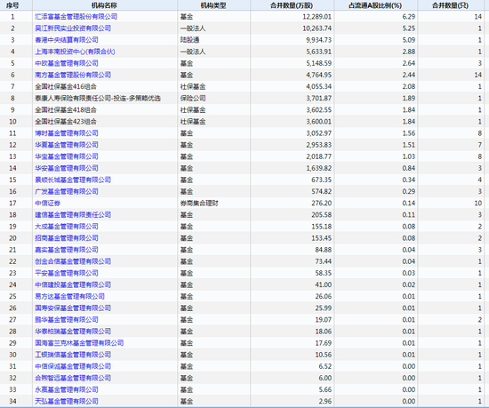Open 合煦智远基金管理有限公司 link
Image resolution: width=489 pixels, height=408 pixels.
click(x=73, y=378)
